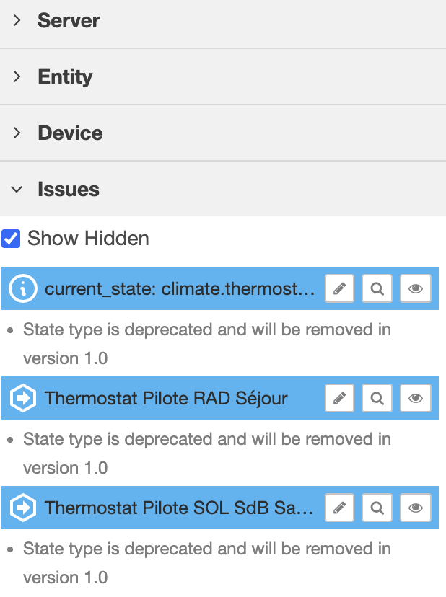Expand the Server section
Viewport: 446px width, 597px height.
[x=69, y=21]
